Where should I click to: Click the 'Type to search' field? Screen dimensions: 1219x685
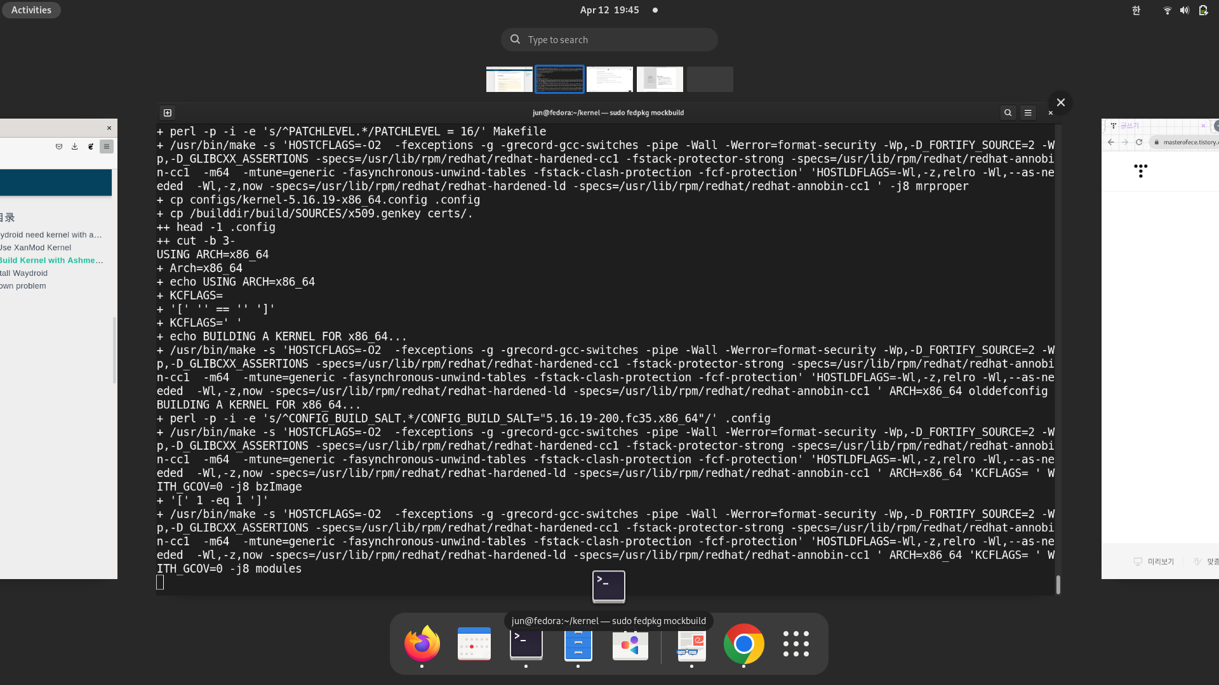click(x=609, y=39)
